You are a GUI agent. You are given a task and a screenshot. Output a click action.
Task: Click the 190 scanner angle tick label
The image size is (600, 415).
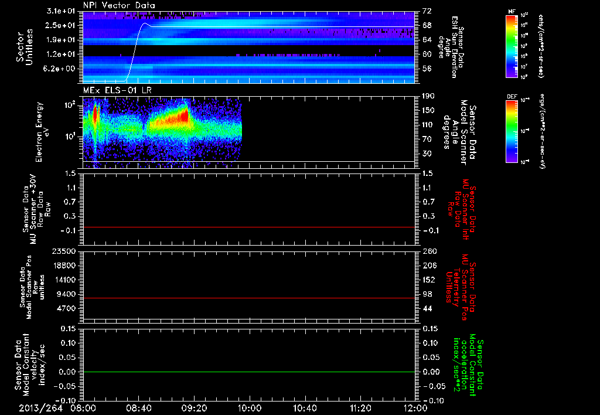click(x=428, y=96)
